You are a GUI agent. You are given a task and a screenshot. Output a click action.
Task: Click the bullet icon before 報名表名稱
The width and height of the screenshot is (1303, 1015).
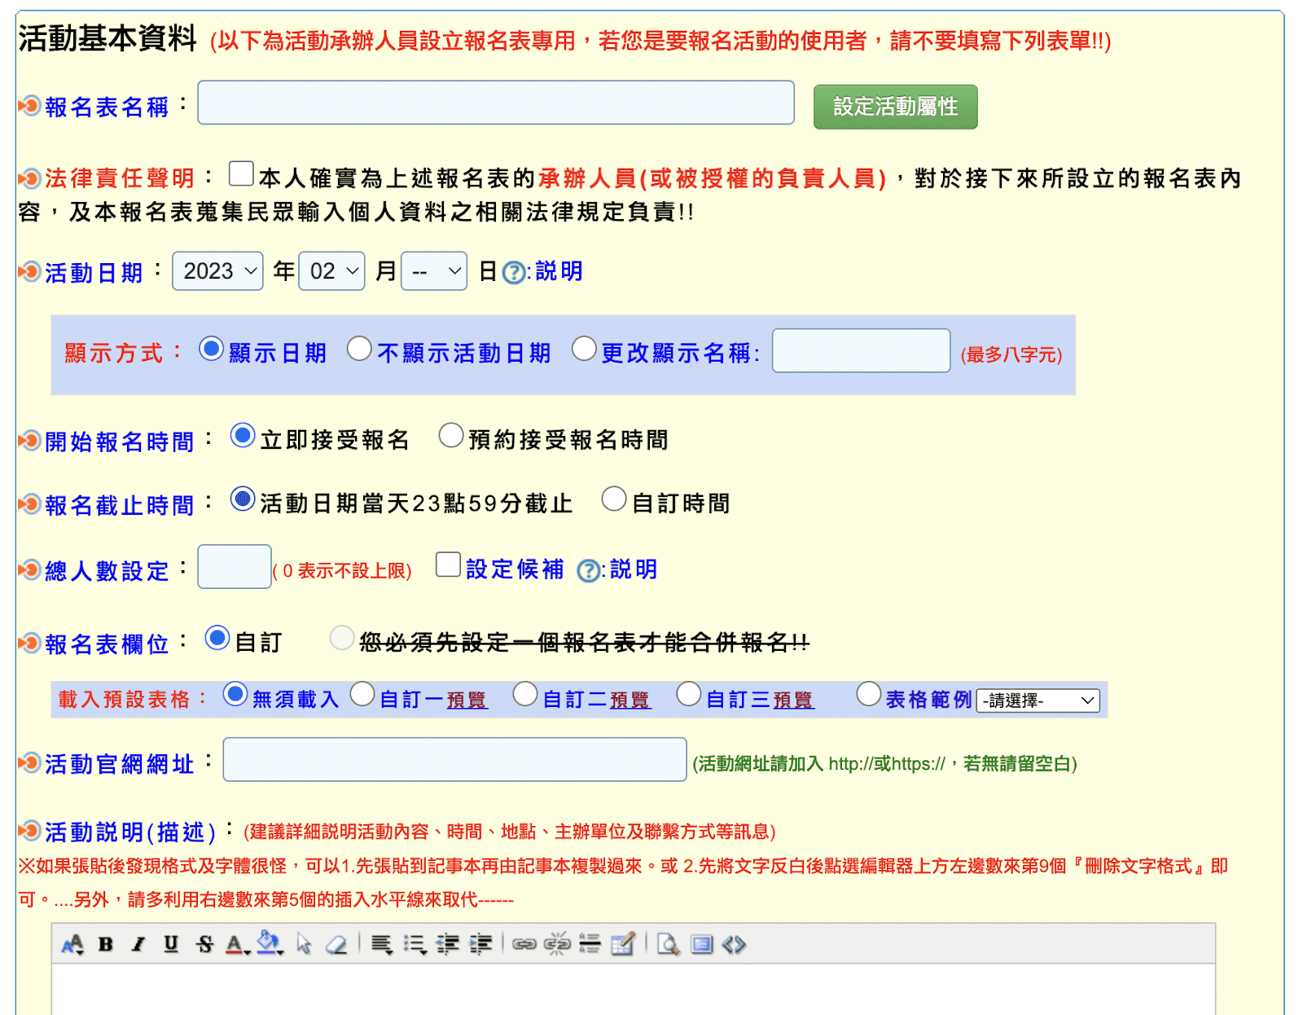coord(30,106)
